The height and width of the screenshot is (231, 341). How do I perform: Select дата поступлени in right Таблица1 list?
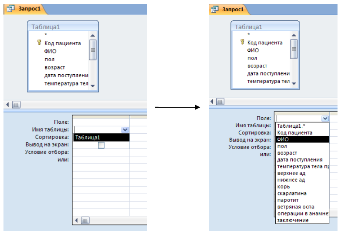(268, 74)
